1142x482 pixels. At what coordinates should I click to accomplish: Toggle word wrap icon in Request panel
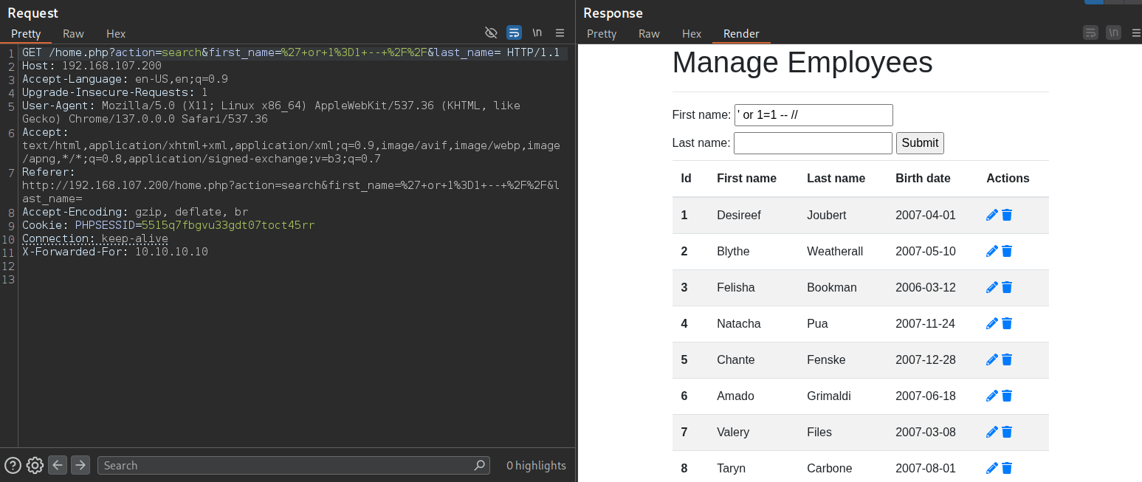point(514,32)
